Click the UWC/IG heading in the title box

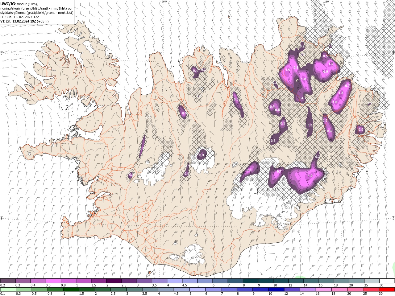[7, 3]
